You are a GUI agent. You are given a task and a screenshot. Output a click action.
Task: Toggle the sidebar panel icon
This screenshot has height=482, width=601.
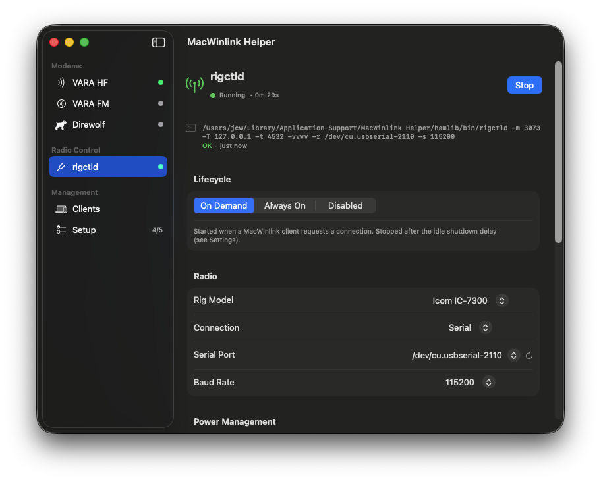(x=158, y=42)
